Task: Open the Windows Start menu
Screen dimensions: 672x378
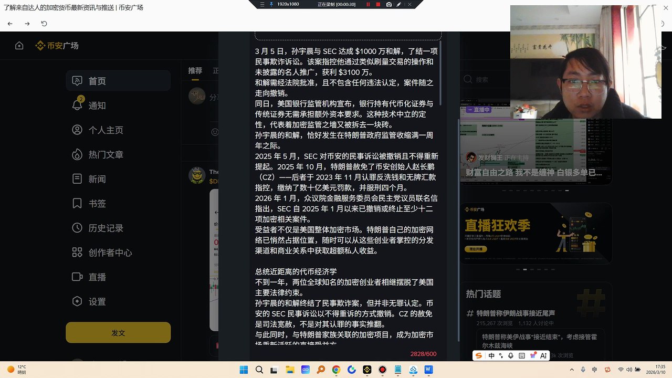Action: 244,370
